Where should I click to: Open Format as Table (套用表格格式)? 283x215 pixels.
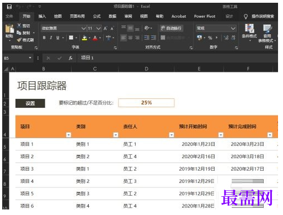pos(267,33)
